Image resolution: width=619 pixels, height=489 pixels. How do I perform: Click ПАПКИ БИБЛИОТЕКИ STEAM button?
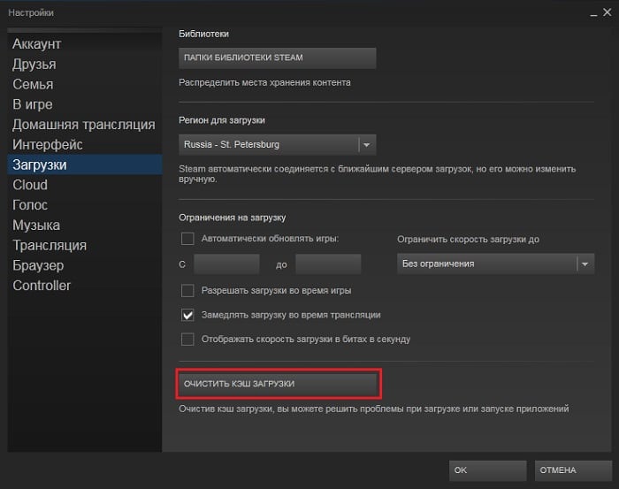pos(278,57)
